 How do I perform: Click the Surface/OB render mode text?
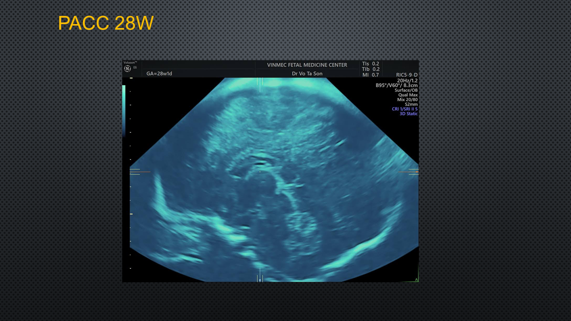pos(406,91)
